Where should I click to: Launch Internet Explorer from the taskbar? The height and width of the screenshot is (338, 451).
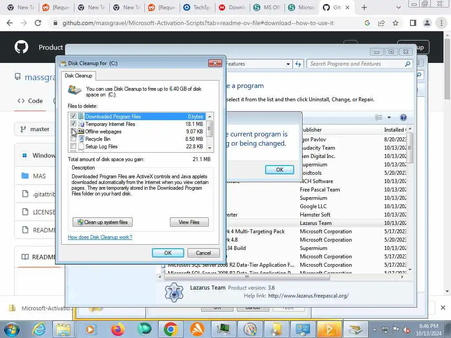pyautogui.click(x=39, y=329)
